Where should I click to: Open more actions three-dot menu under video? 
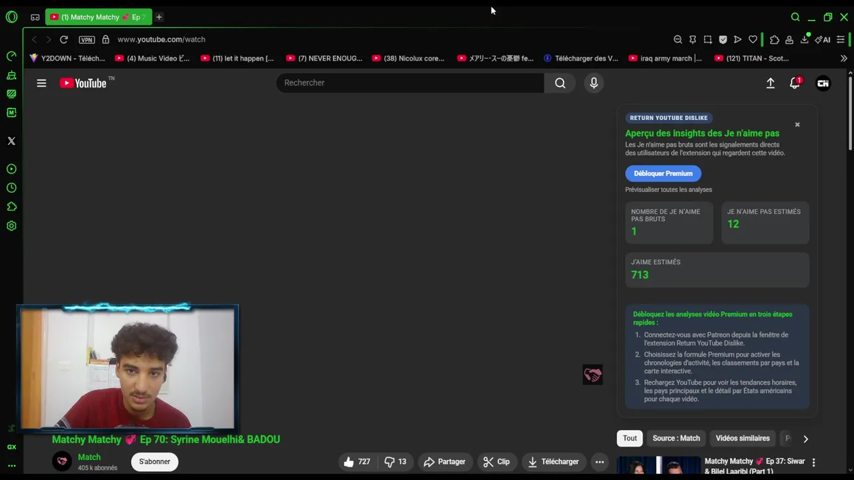point(599,461)
